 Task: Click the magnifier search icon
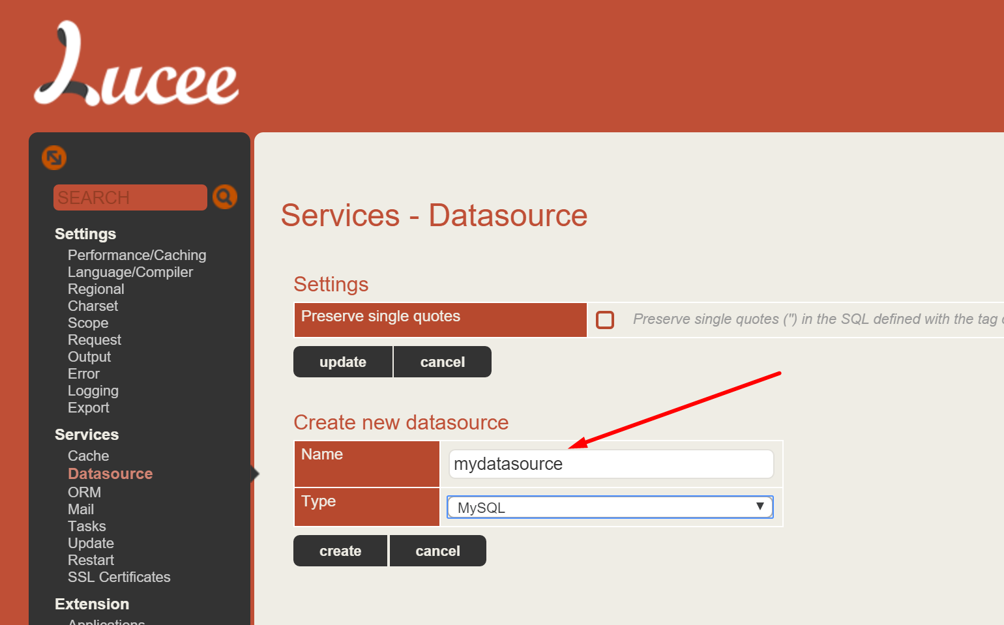click(x=224, y=197)
